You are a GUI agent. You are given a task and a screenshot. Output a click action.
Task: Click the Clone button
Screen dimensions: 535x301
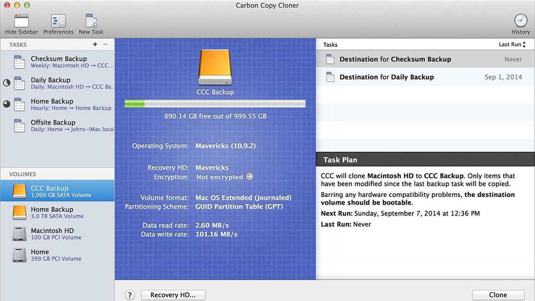click(498, 295)
